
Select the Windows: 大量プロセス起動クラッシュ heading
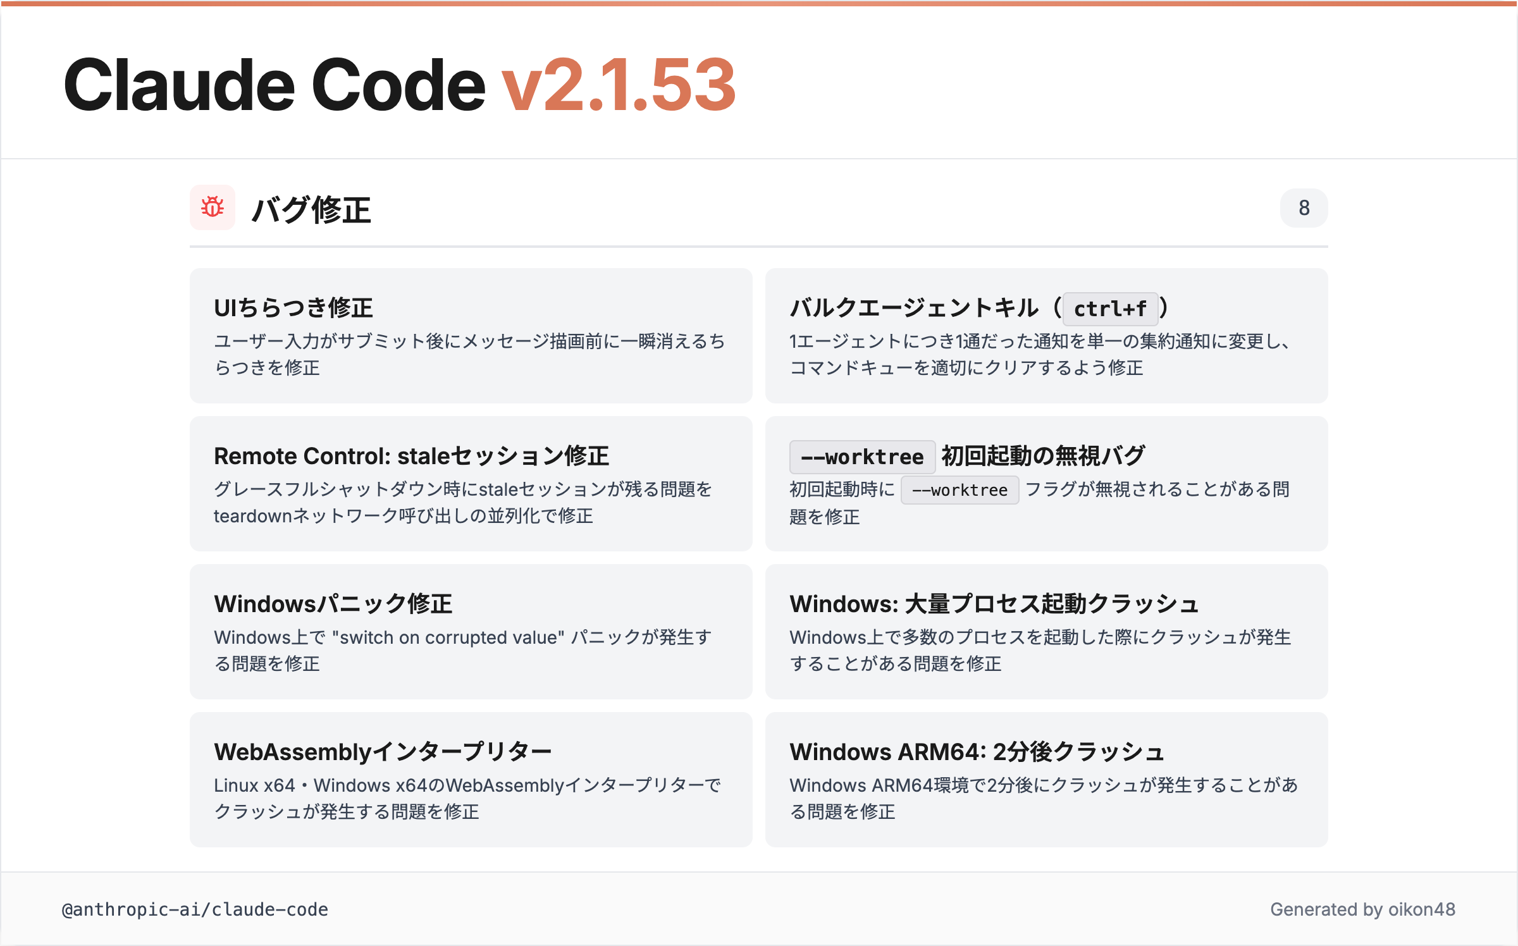click(x=994, y=604)
